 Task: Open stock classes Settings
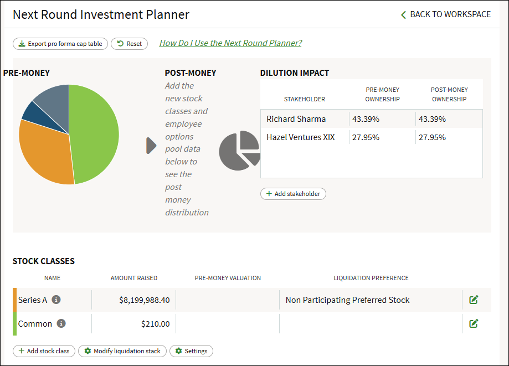(x=191, y=351)
